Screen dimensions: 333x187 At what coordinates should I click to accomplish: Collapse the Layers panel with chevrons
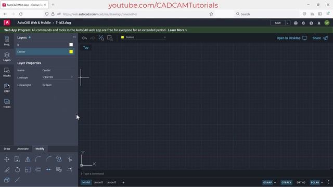[74, 37]
